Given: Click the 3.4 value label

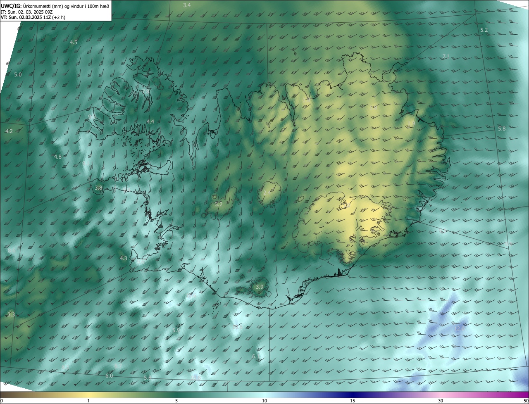Looking at the screenshot, I should click(x=187, y=5).
